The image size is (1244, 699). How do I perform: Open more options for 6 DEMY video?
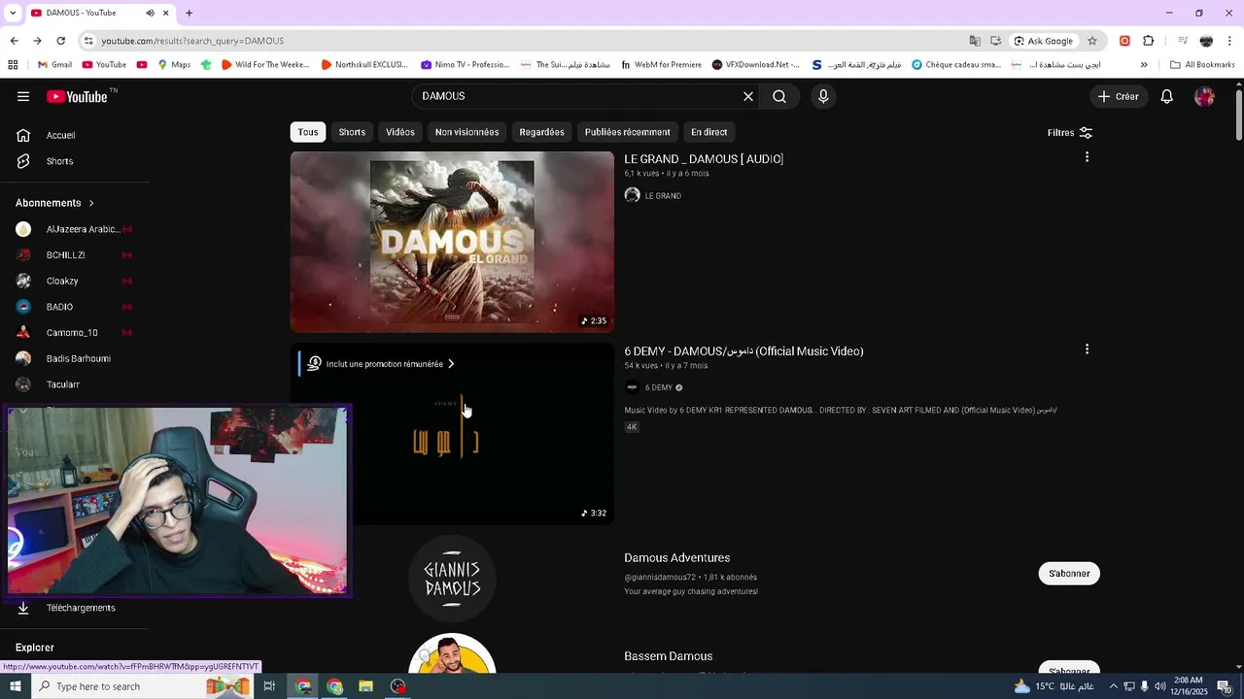(x=1087, y=349)
